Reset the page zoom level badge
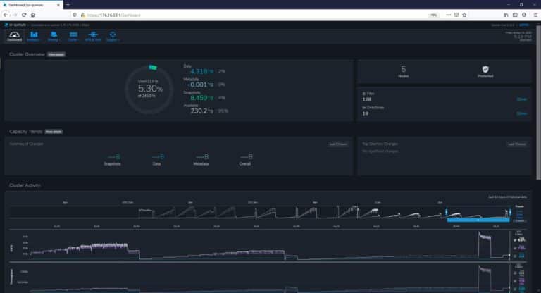Viewport: 541px width, 293px height. click(x=434, y=15)
